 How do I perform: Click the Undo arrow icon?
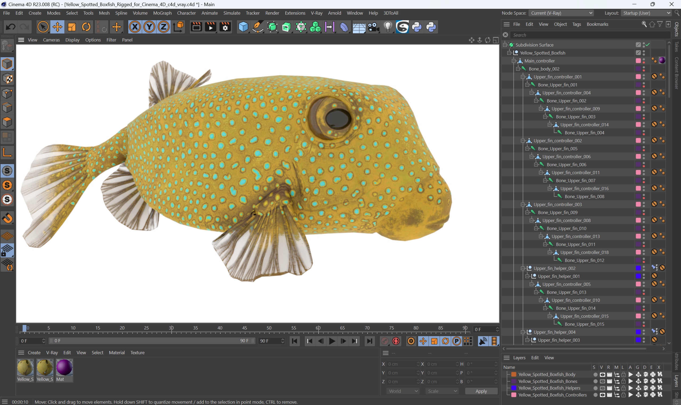click(x=11, y=27)
